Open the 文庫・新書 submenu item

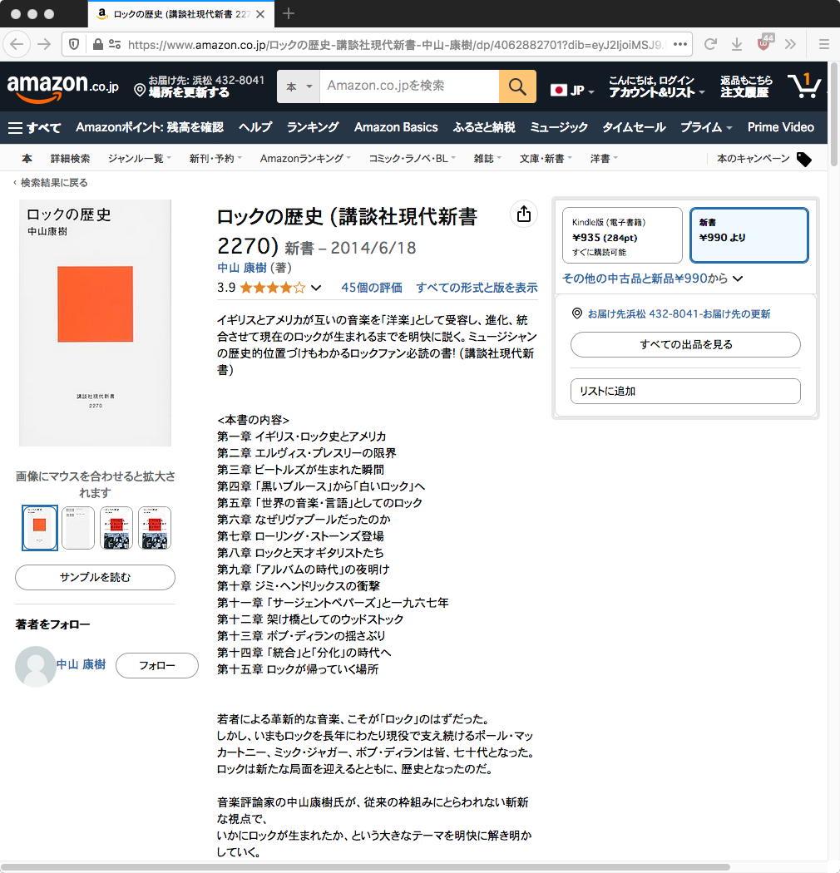[546, 159]
